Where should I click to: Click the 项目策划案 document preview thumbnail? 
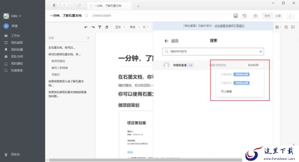136,135
